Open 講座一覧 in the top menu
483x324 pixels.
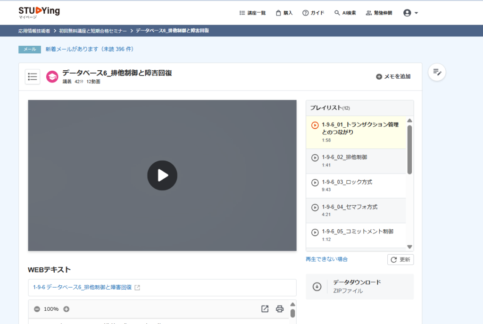click(x=252, y=13)
